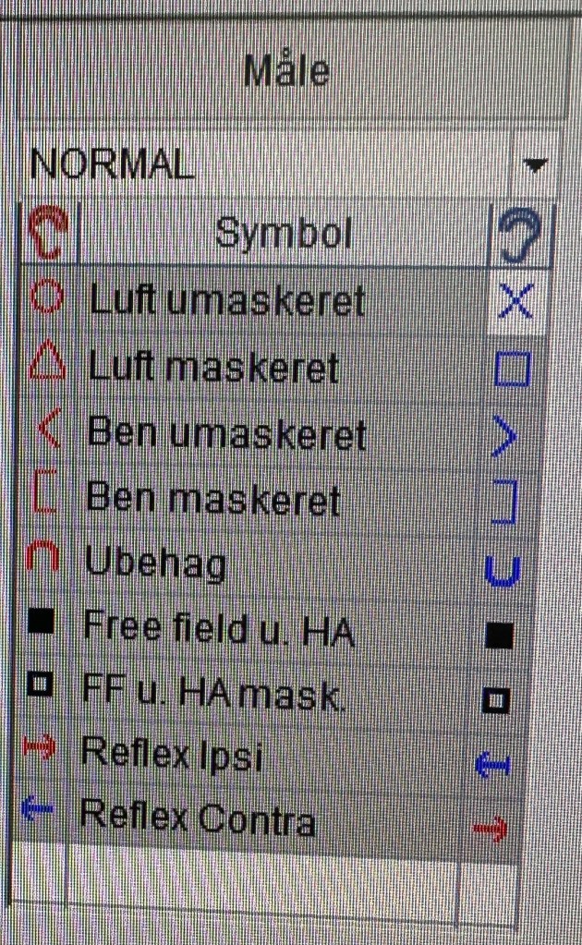Pick the blue X Luft umaskeret symbol
582x945 pixels.
[514, 301]
